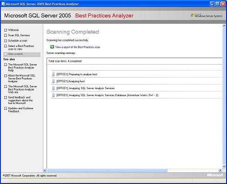Screen dimensions: 227x184
Task: Minimize the Best Practices Analyzer window
Action: tap(212, 4)
